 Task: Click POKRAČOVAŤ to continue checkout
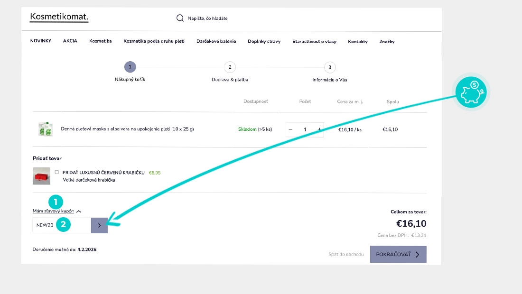click(x=398, y=255)
